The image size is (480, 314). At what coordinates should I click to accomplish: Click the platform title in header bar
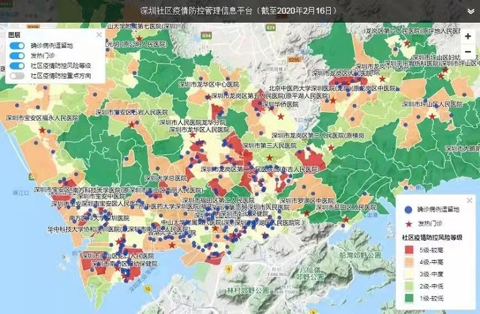tap(239, 11)
